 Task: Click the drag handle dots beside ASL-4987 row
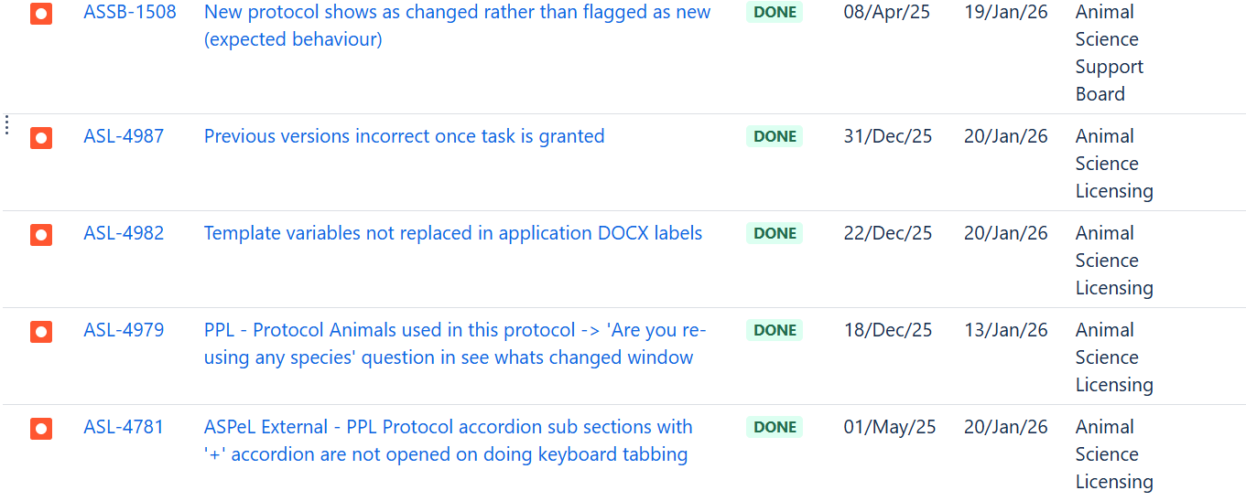point(7,125)
